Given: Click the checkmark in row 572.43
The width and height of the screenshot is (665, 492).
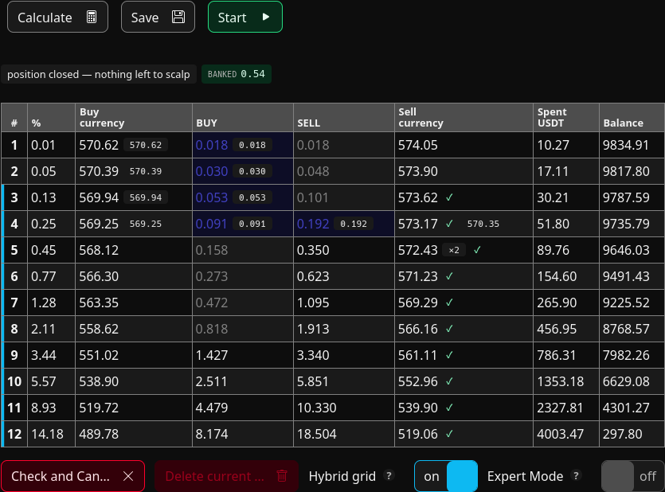Looking at the screenshot, I should pyautogui.click(x=477, y=250).
